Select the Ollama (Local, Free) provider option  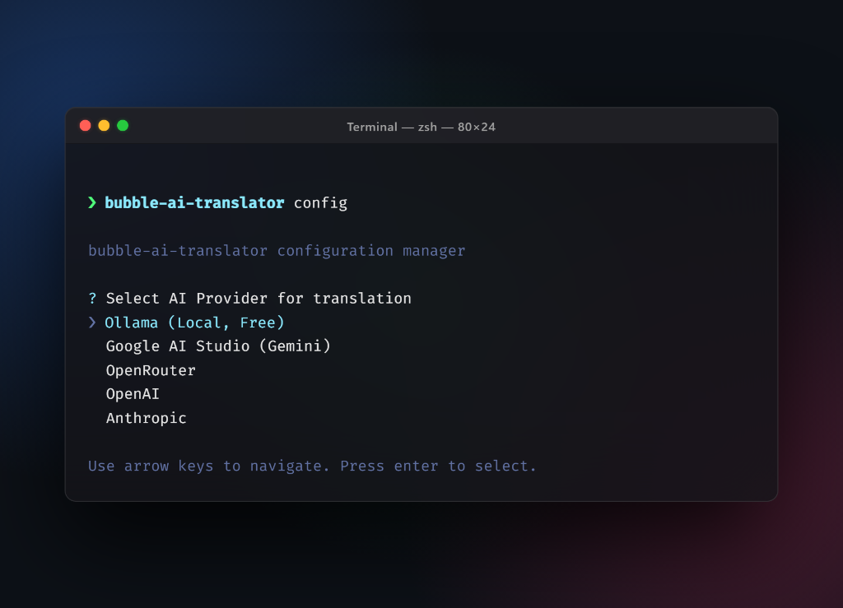point(194,323)
